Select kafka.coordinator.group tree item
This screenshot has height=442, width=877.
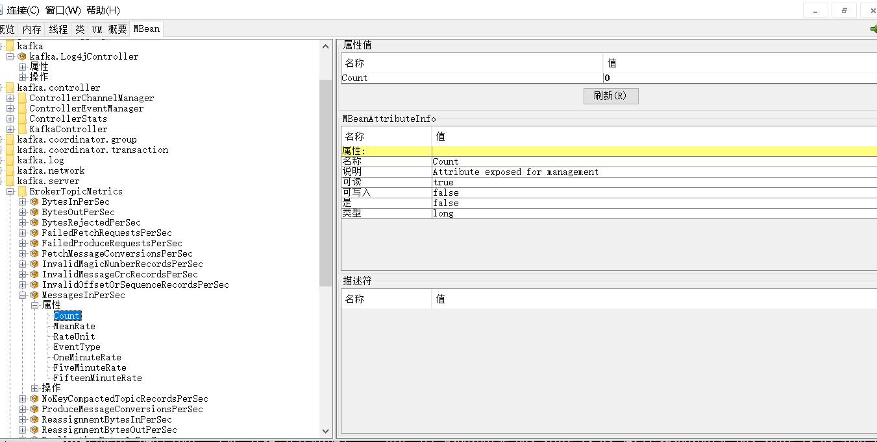[x=77, y=139]
